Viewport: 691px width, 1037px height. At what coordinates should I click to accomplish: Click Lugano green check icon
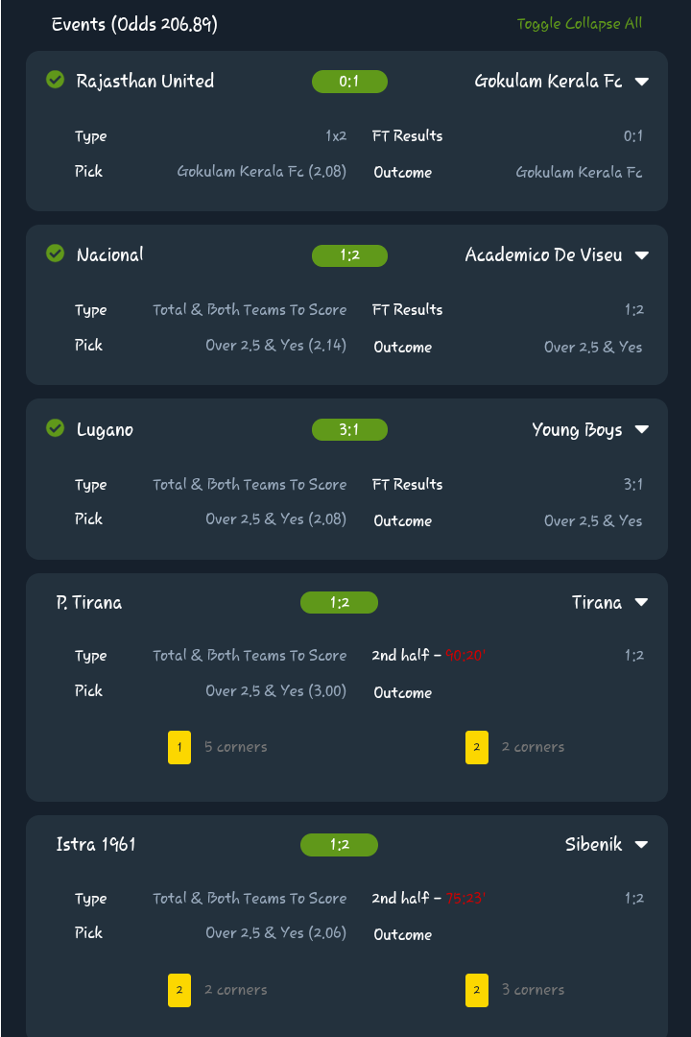coord(56,428)
